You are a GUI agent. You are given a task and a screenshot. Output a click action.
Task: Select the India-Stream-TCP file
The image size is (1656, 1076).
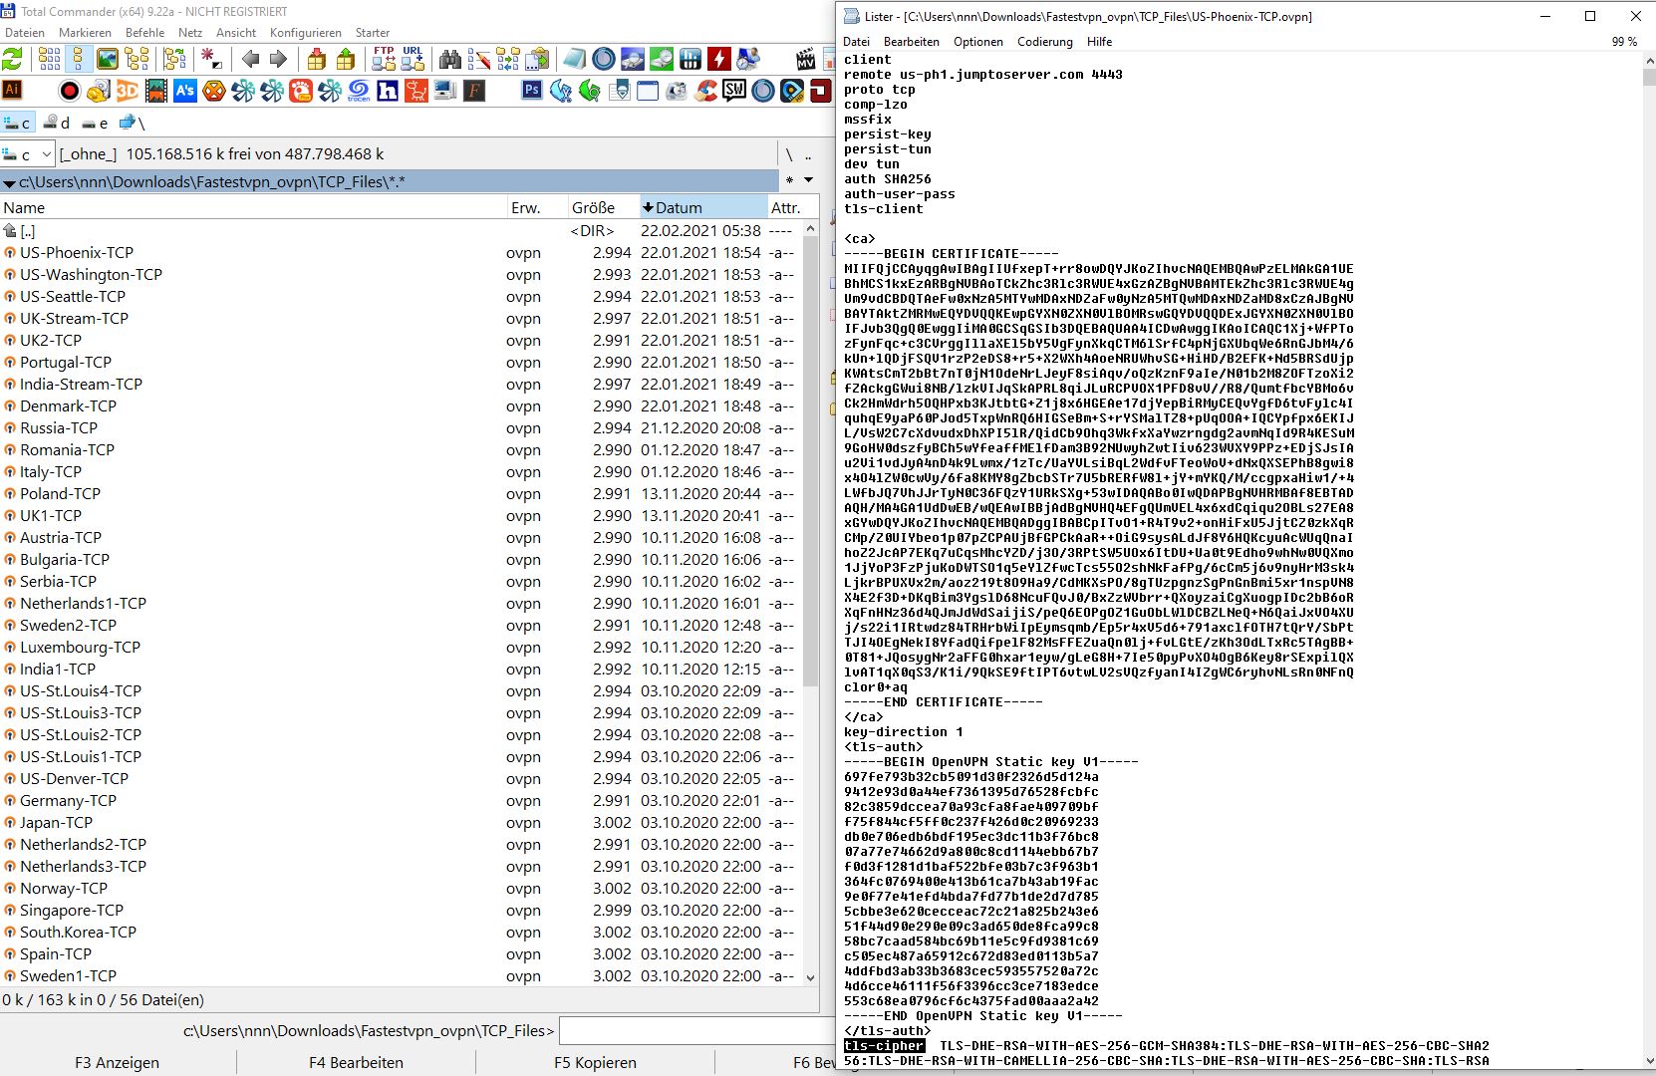81,384
